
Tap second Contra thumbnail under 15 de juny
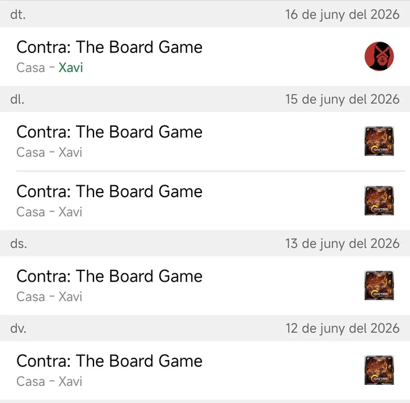(x=379, y=200)
